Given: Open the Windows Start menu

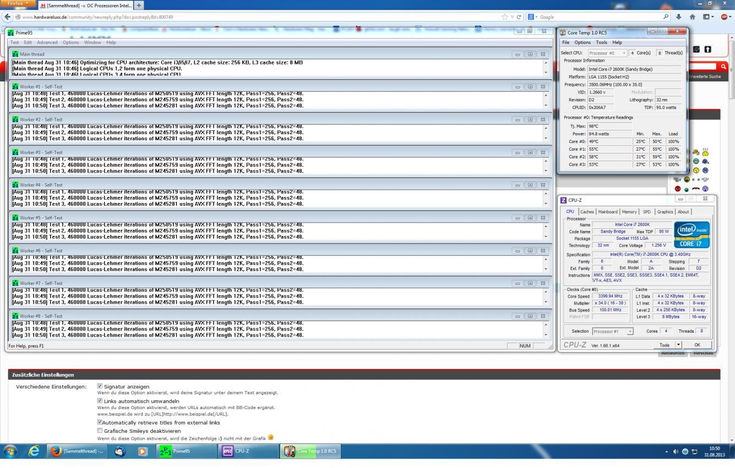Looking at the screenshot, I should coord(10,452).
